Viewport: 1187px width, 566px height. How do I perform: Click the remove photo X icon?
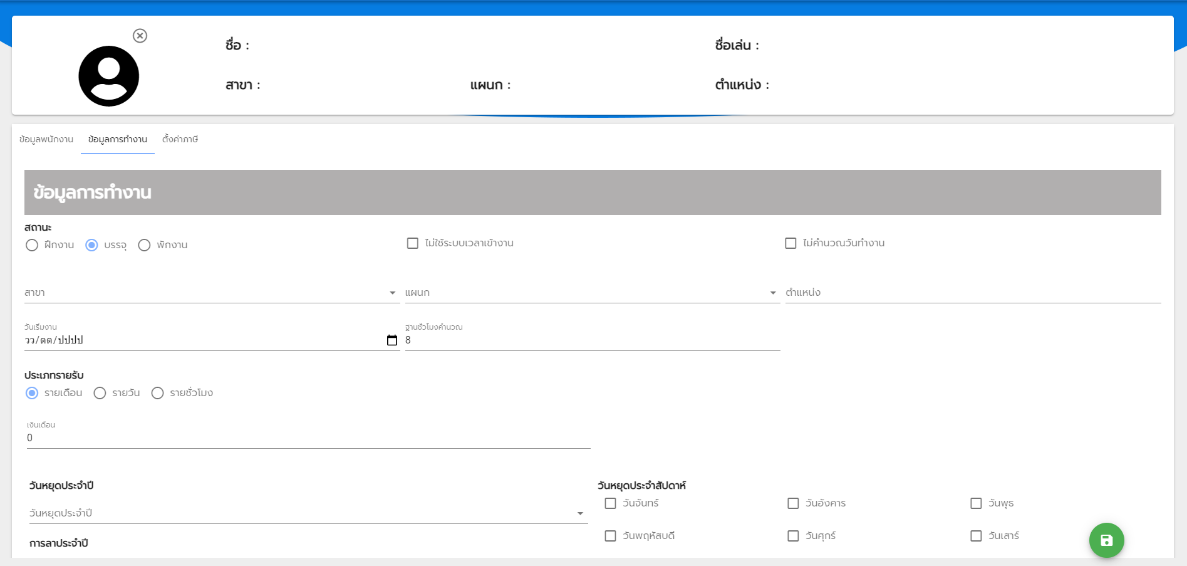pyautogui.click(x=140, y=36)
